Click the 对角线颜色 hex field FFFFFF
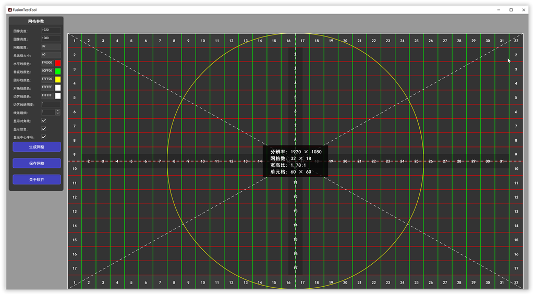 (47, 88)
